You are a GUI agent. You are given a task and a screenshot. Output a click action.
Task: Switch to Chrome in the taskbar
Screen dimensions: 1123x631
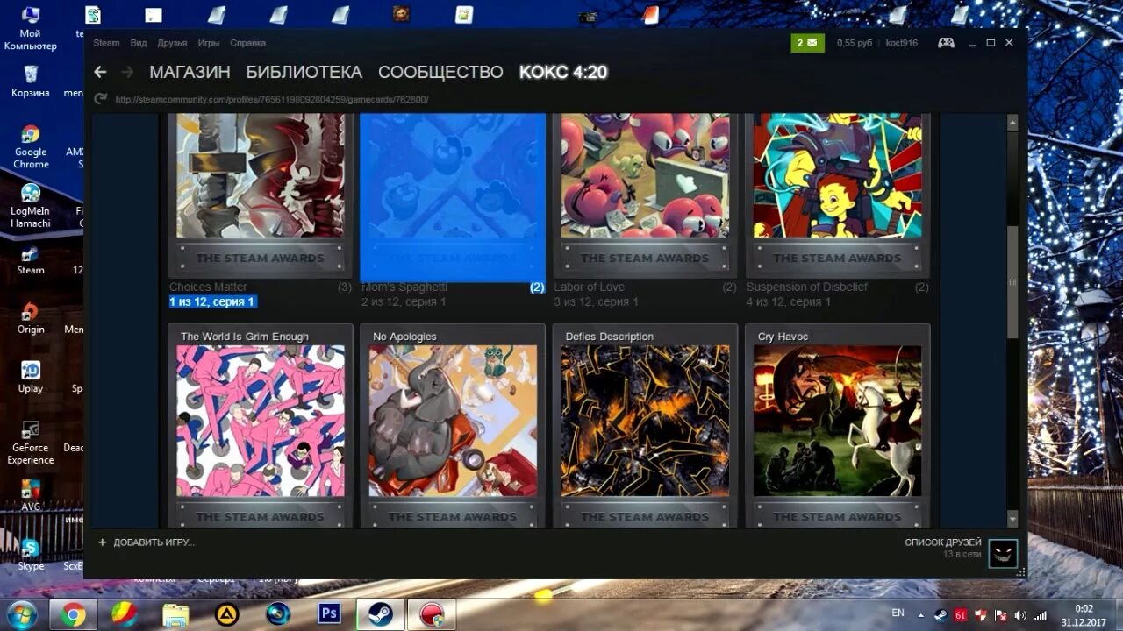[x=73, y=614]
